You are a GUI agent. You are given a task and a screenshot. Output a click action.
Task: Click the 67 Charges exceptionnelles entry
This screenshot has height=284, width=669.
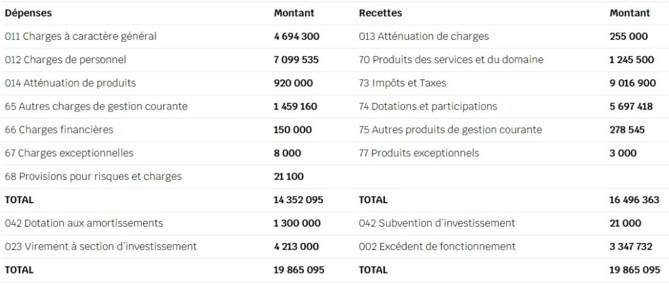coord(69,154)
